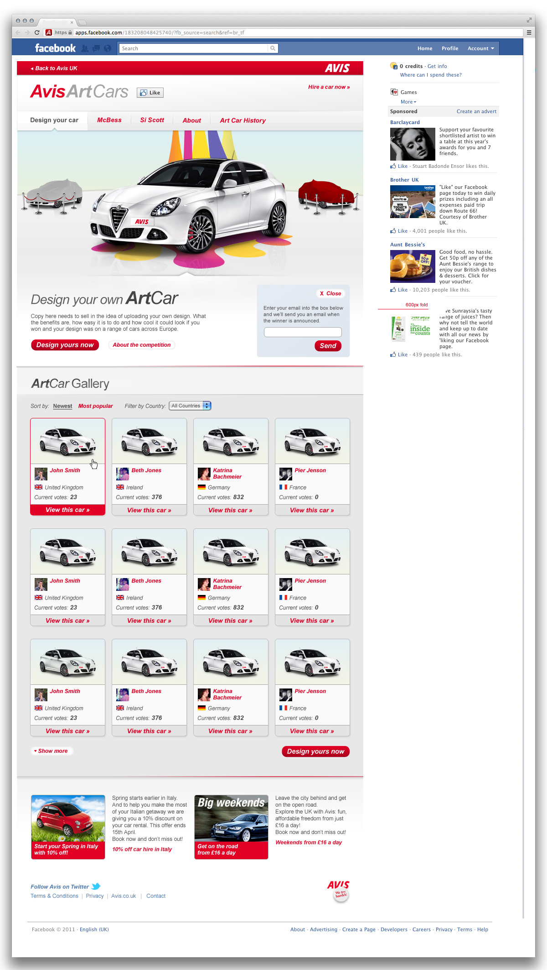This screenshot has width=547, height=970.
Task: Open the Developers footer link
Action: pos(394,929)
